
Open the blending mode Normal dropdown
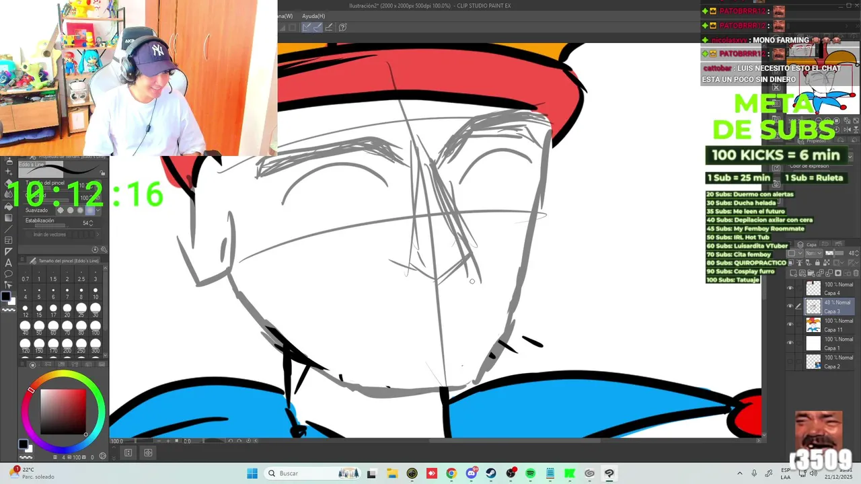(814, 253)
